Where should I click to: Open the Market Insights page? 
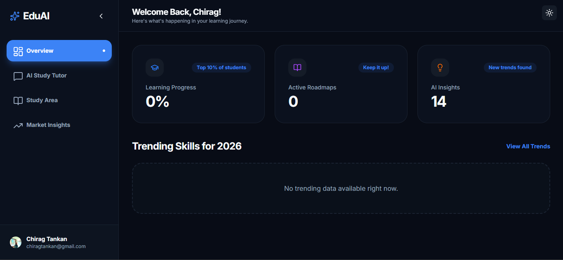pos(48,125)
